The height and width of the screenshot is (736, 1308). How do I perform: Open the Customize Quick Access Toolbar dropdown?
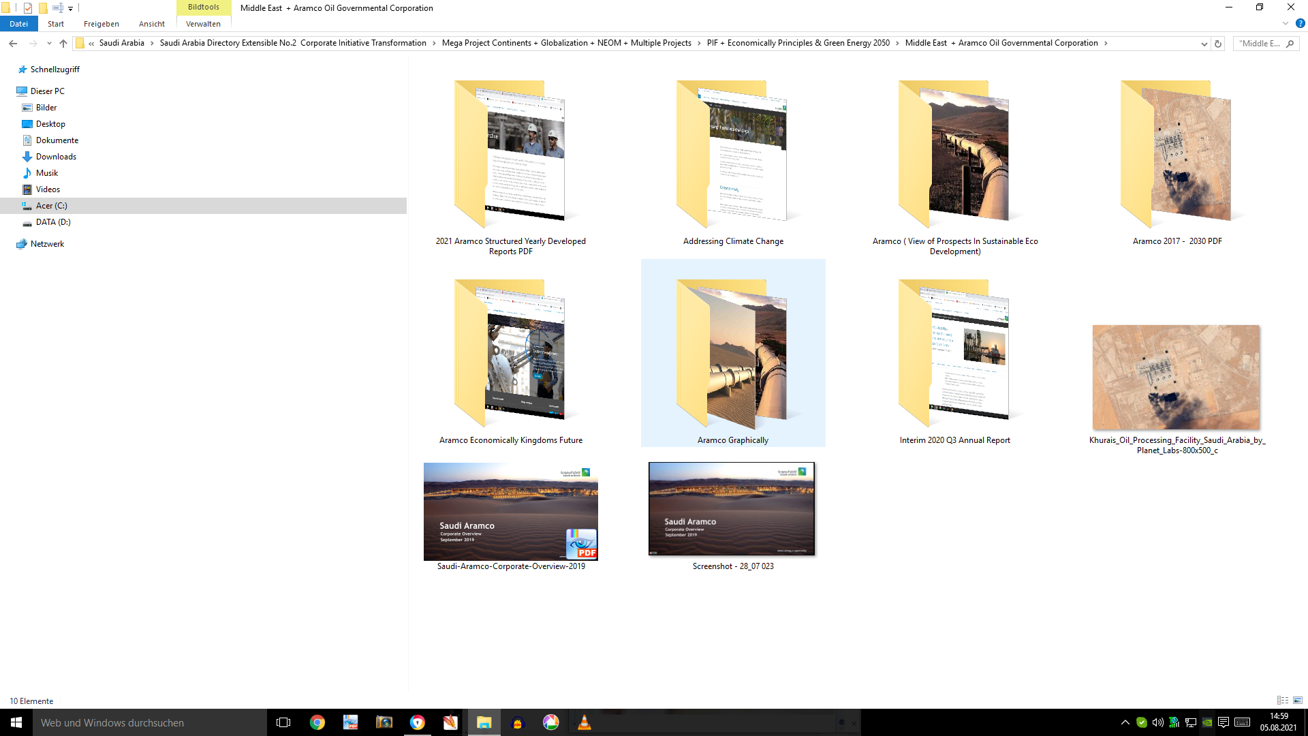pos(70,9)
